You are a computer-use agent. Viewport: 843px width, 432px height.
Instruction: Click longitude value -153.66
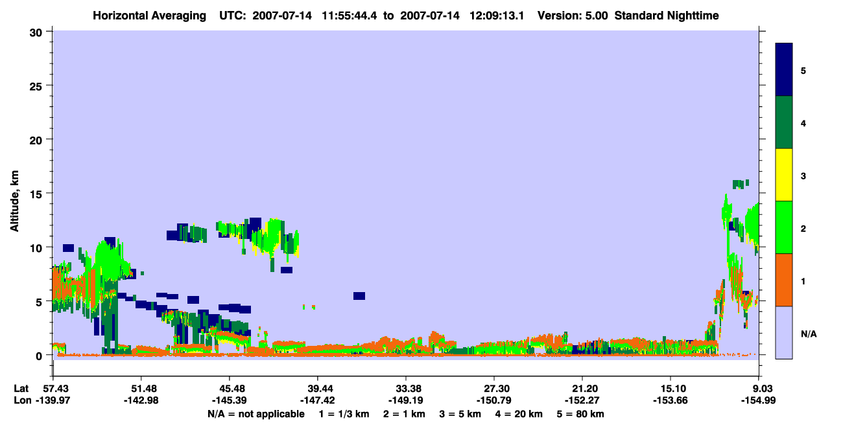[x=671, y=401]
